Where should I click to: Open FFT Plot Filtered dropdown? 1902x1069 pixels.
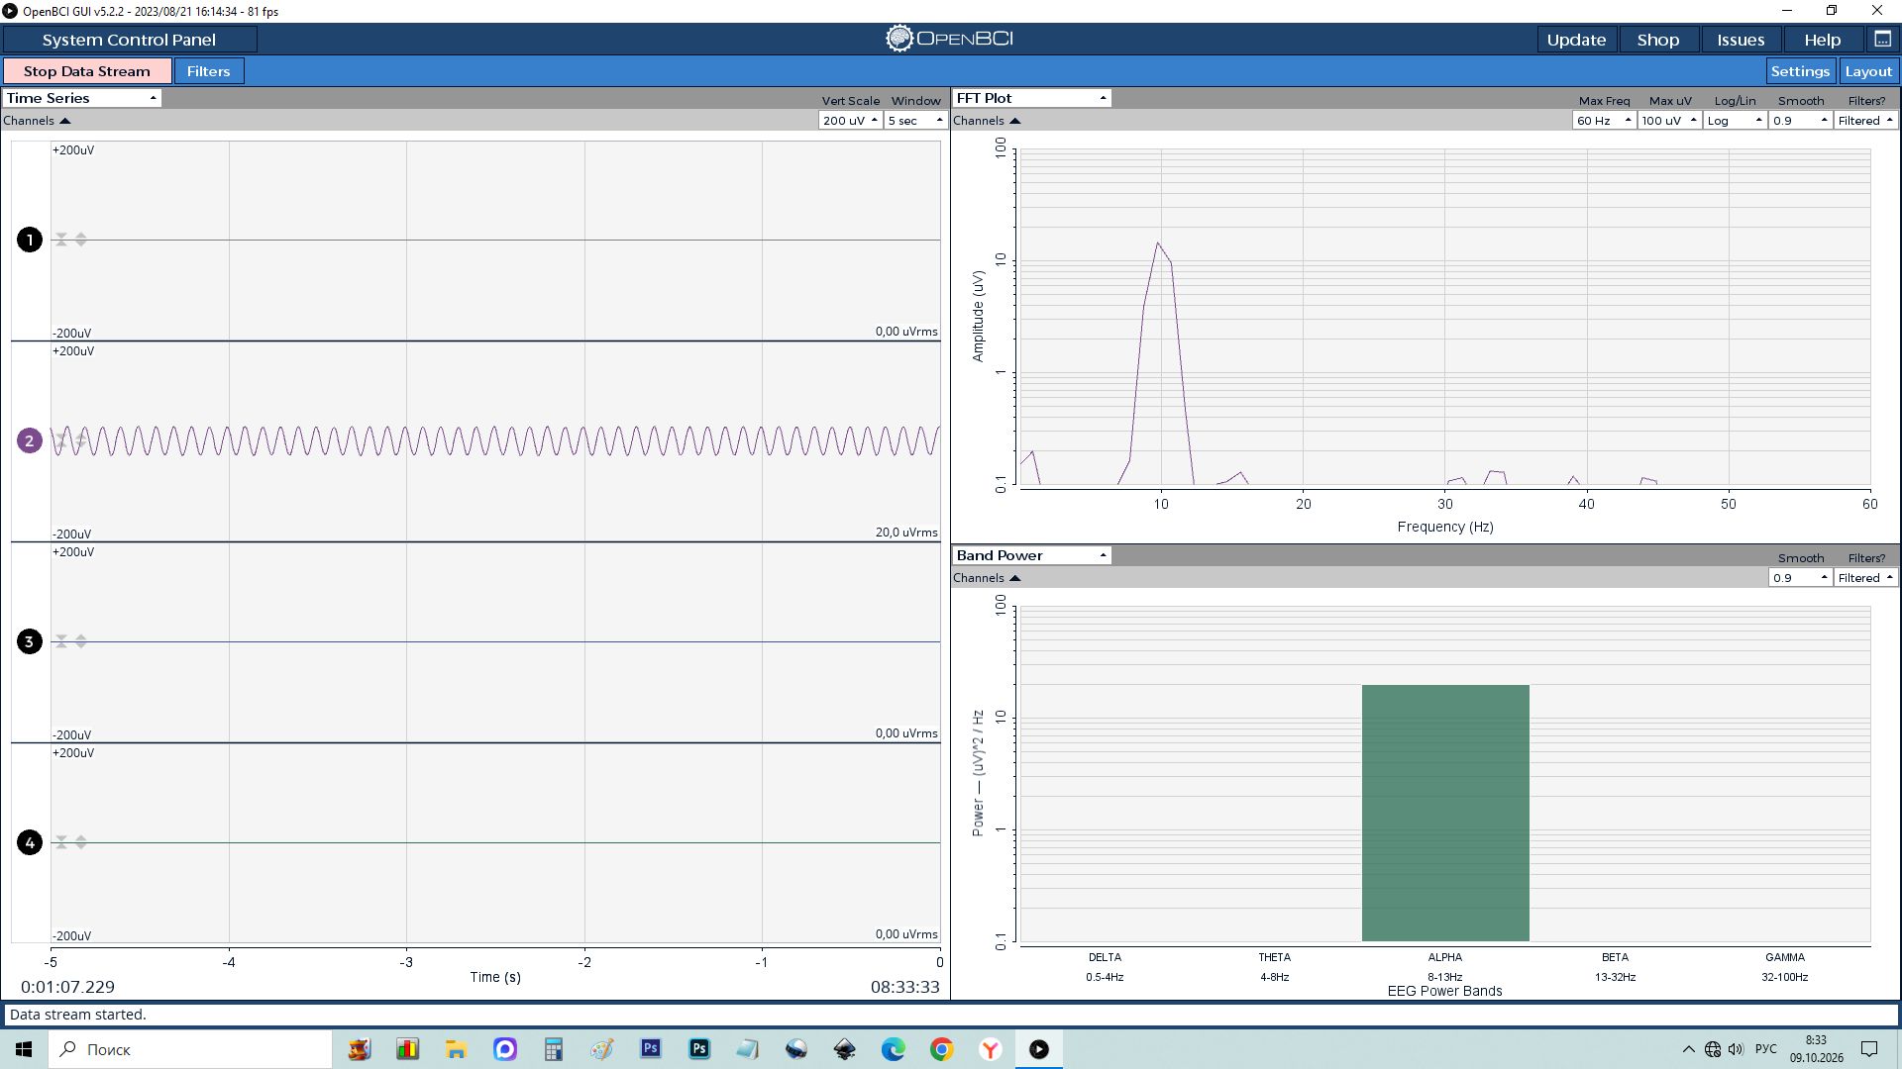(1865, 120)
